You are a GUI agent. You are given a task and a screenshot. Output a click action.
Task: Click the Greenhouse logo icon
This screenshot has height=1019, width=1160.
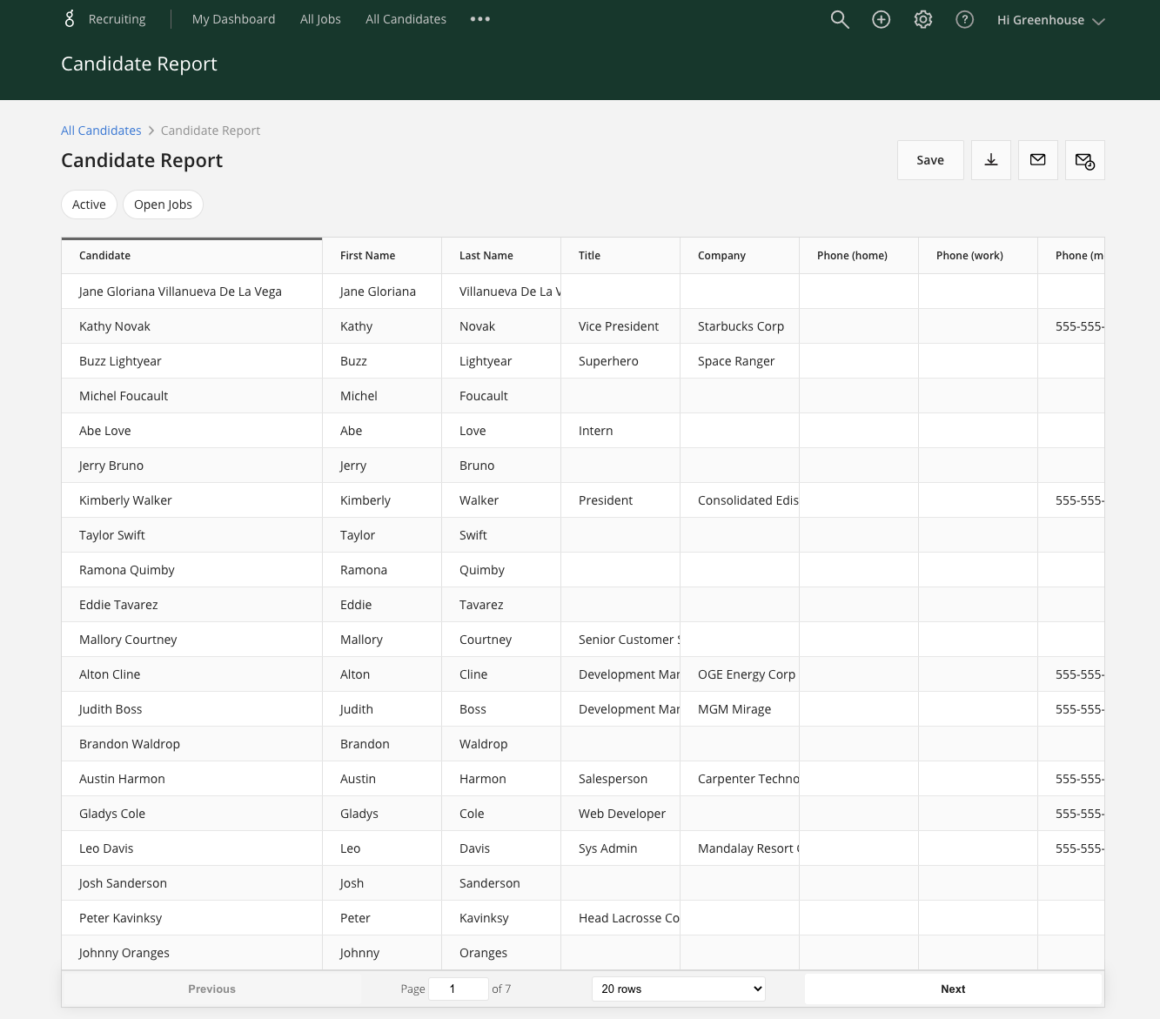point(70,19)
